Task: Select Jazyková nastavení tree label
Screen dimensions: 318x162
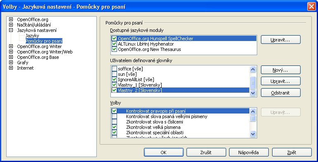Action: [37, 30]
